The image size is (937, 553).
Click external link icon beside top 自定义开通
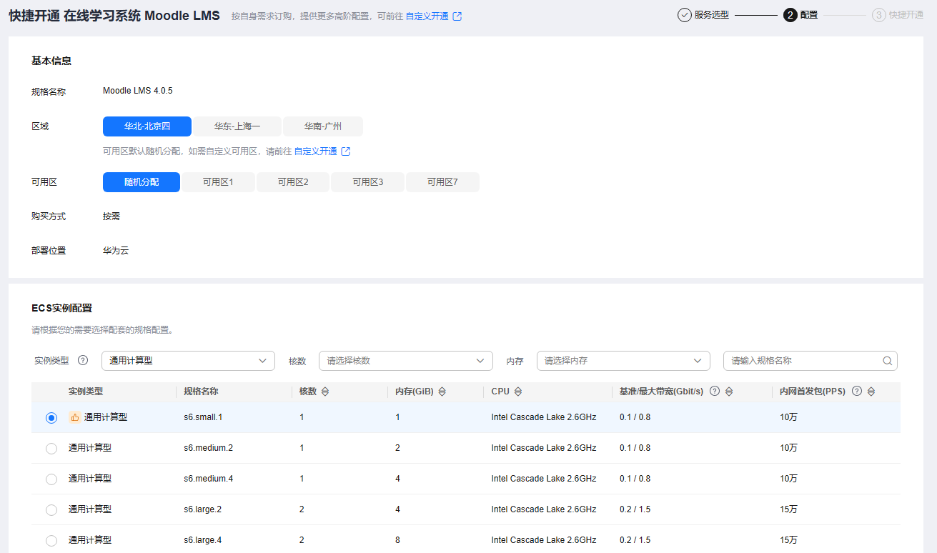(x=457, y=16)
